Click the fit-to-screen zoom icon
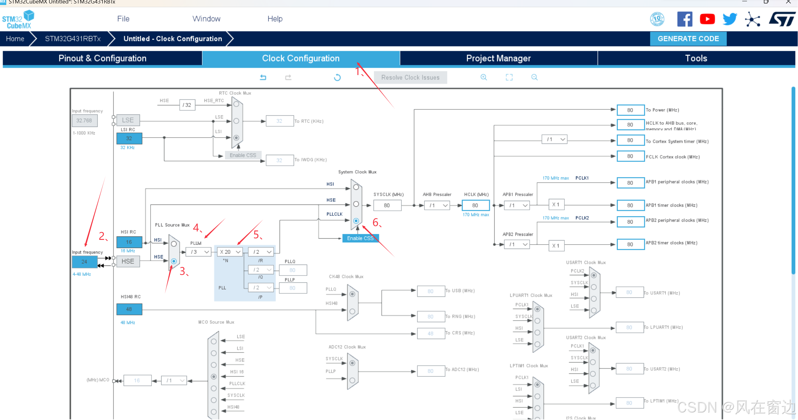 click(x=509, y=77)
